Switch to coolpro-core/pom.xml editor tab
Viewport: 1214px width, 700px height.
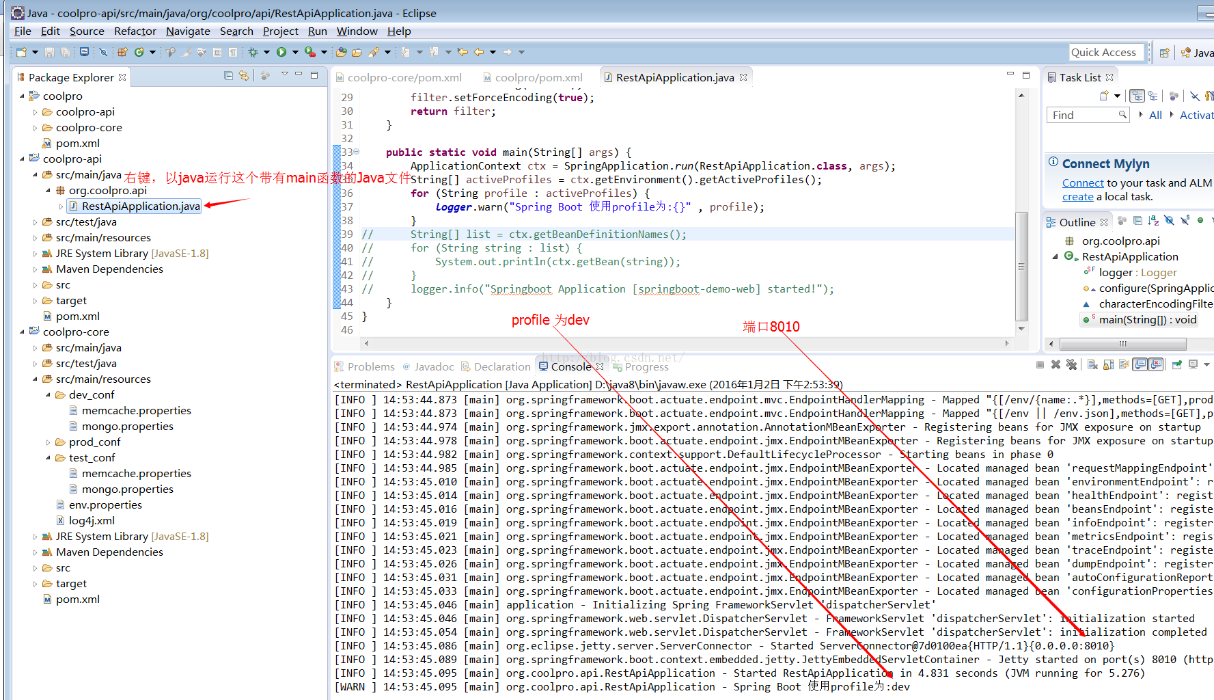point(398,78)
